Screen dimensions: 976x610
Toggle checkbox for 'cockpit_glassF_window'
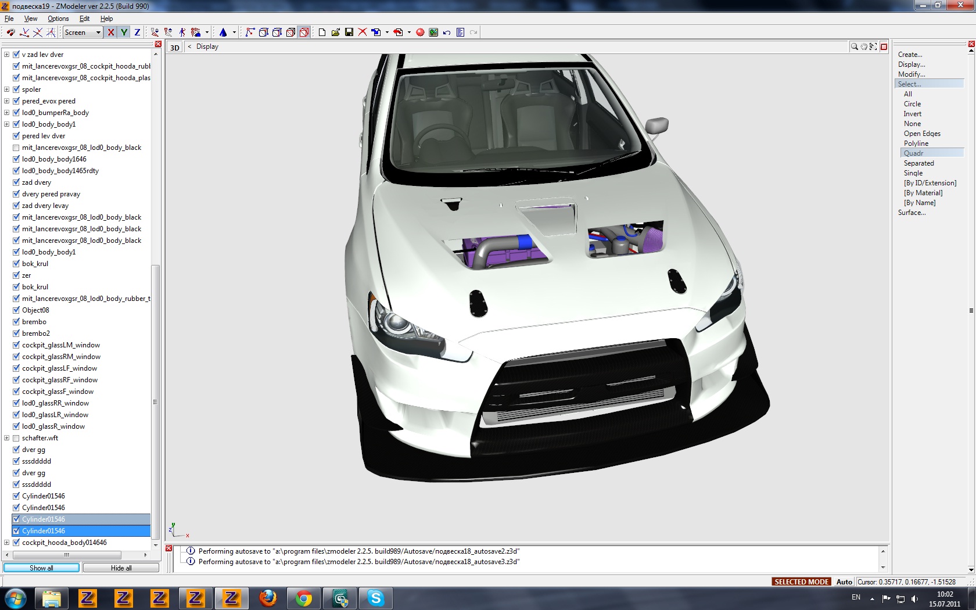[x=16, y=392]
